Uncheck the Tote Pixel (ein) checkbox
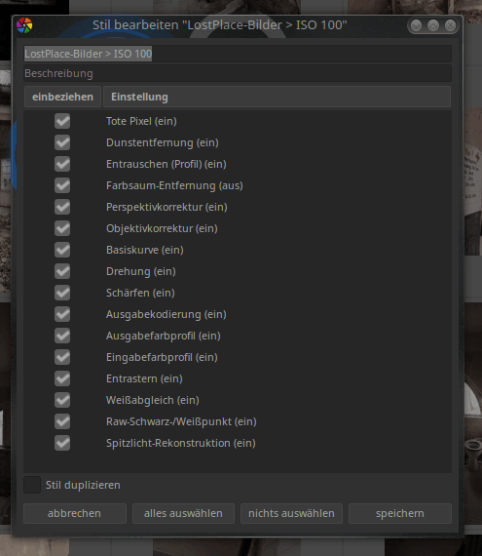482x556 pixels. click(62, 121)
